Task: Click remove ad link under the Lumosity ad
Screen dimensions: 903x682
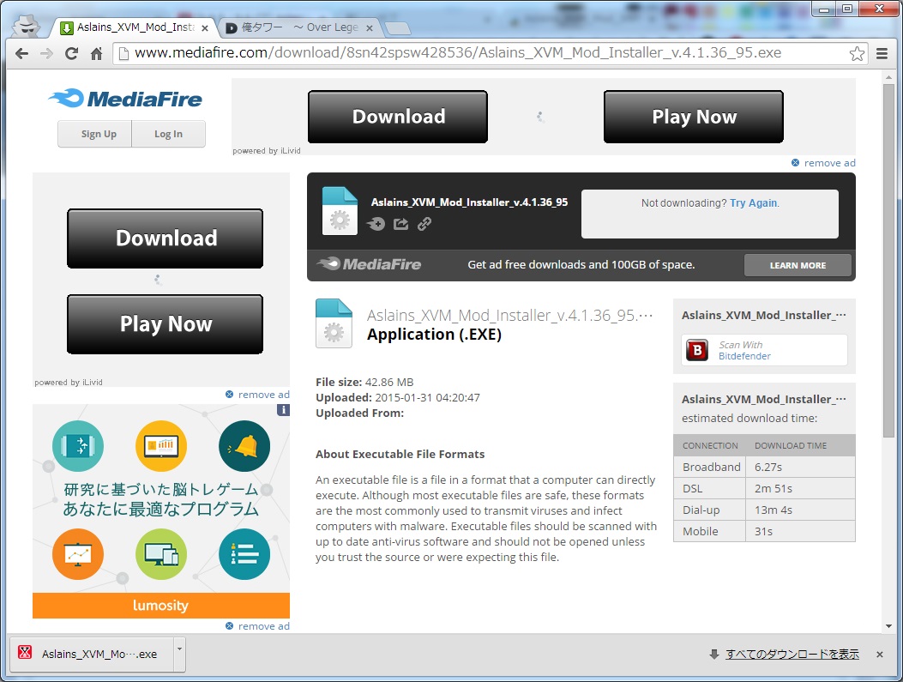Action: [x=257, y=626]
